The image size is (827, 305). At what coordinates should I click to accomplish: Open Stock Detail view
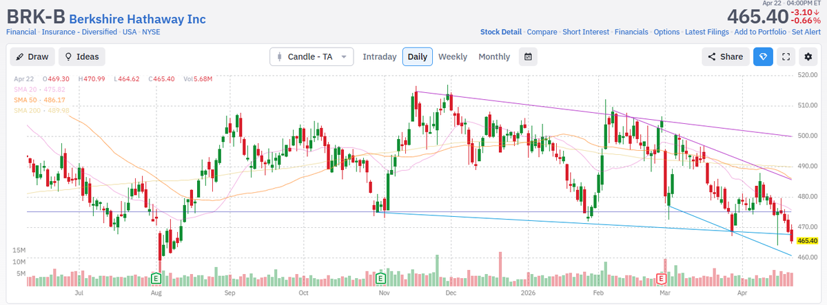pyautogui.click(x=501, y=32)
